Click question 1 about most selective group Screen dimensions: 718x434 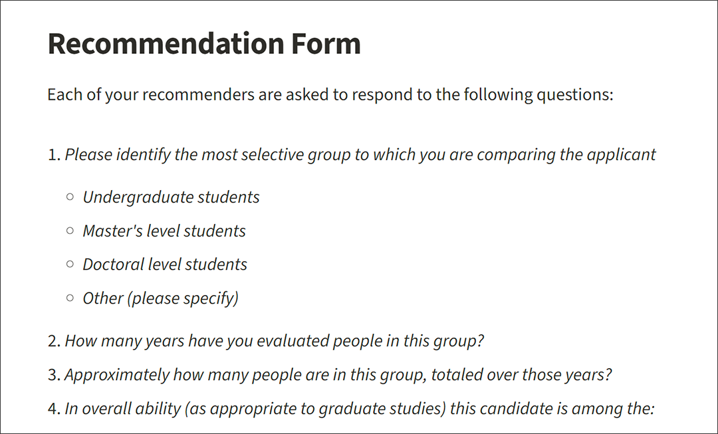tap(360, 155)
